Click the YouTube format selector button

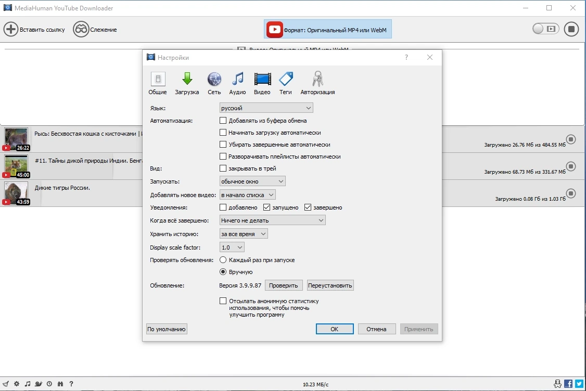click(328, 29)
